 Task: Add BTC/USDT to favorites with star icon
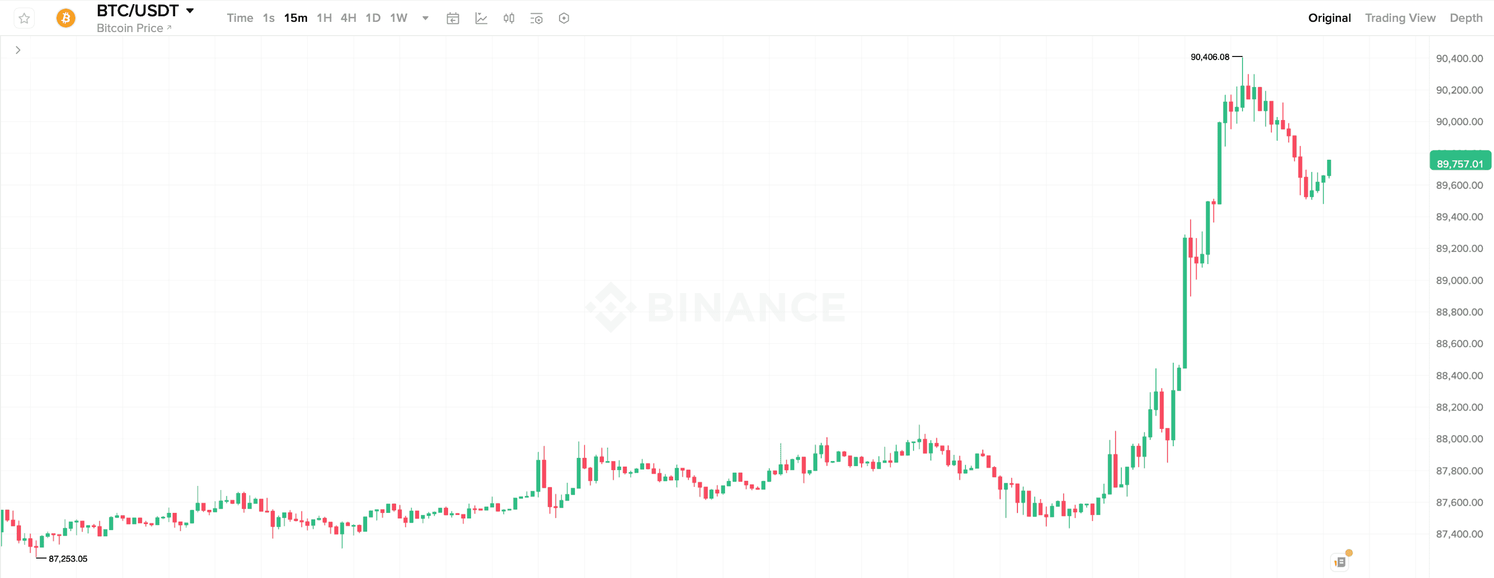24,18
